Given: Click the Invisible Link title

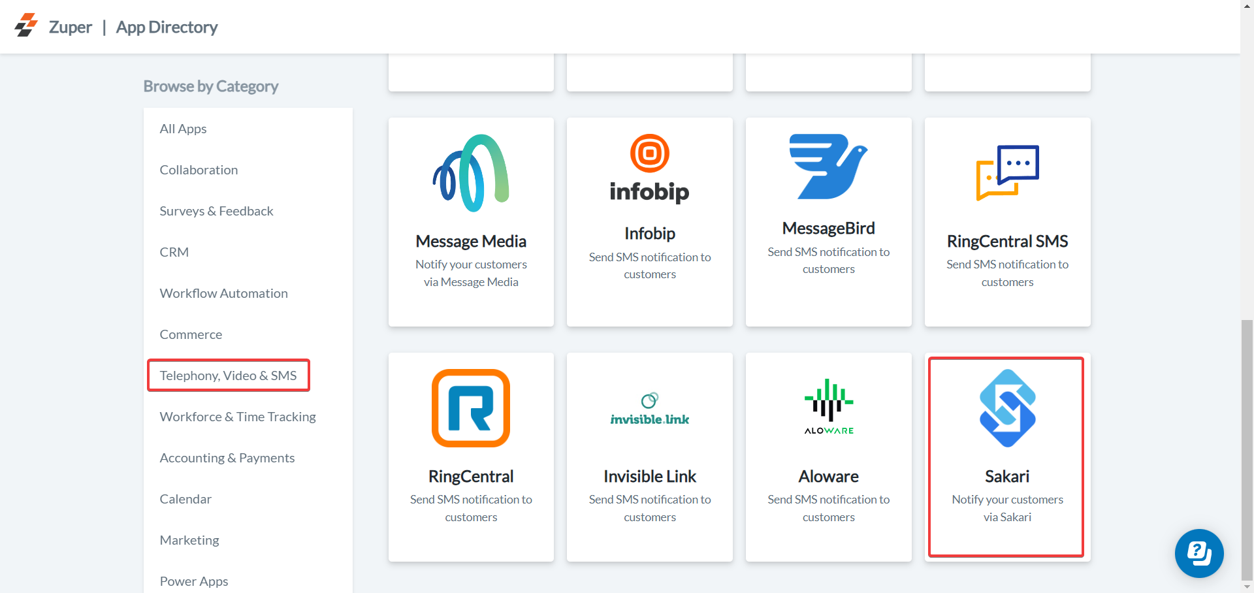Looking at the screenshot, I should tap(650, 476).
